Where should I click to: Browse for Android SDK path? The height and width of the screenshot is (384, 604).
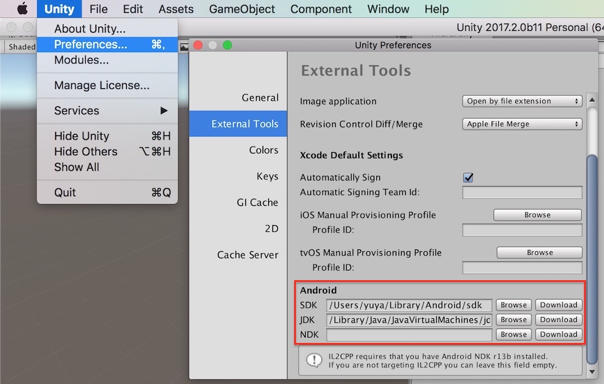513,305
